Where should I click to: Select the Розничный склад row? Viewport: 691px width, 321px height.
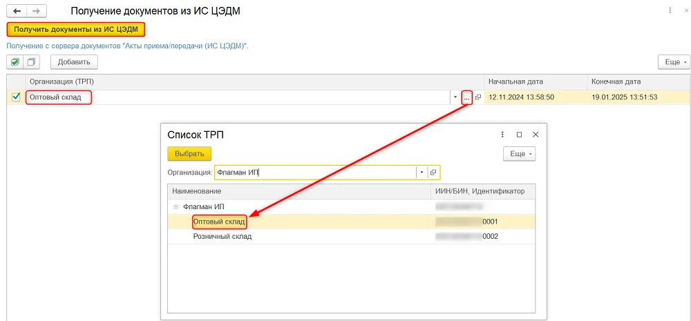pos(352,237)
